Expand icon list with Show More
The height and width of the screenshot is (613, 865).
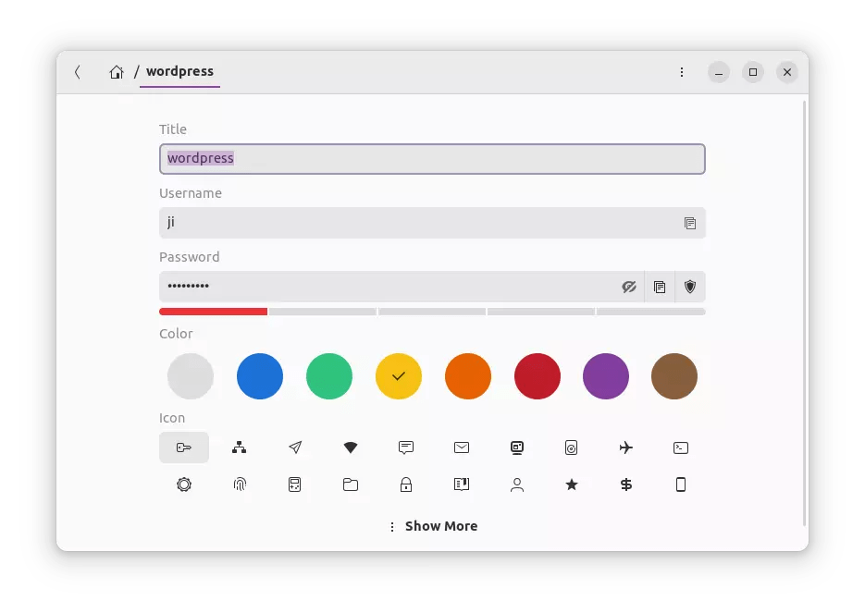[x=433, y=526]
